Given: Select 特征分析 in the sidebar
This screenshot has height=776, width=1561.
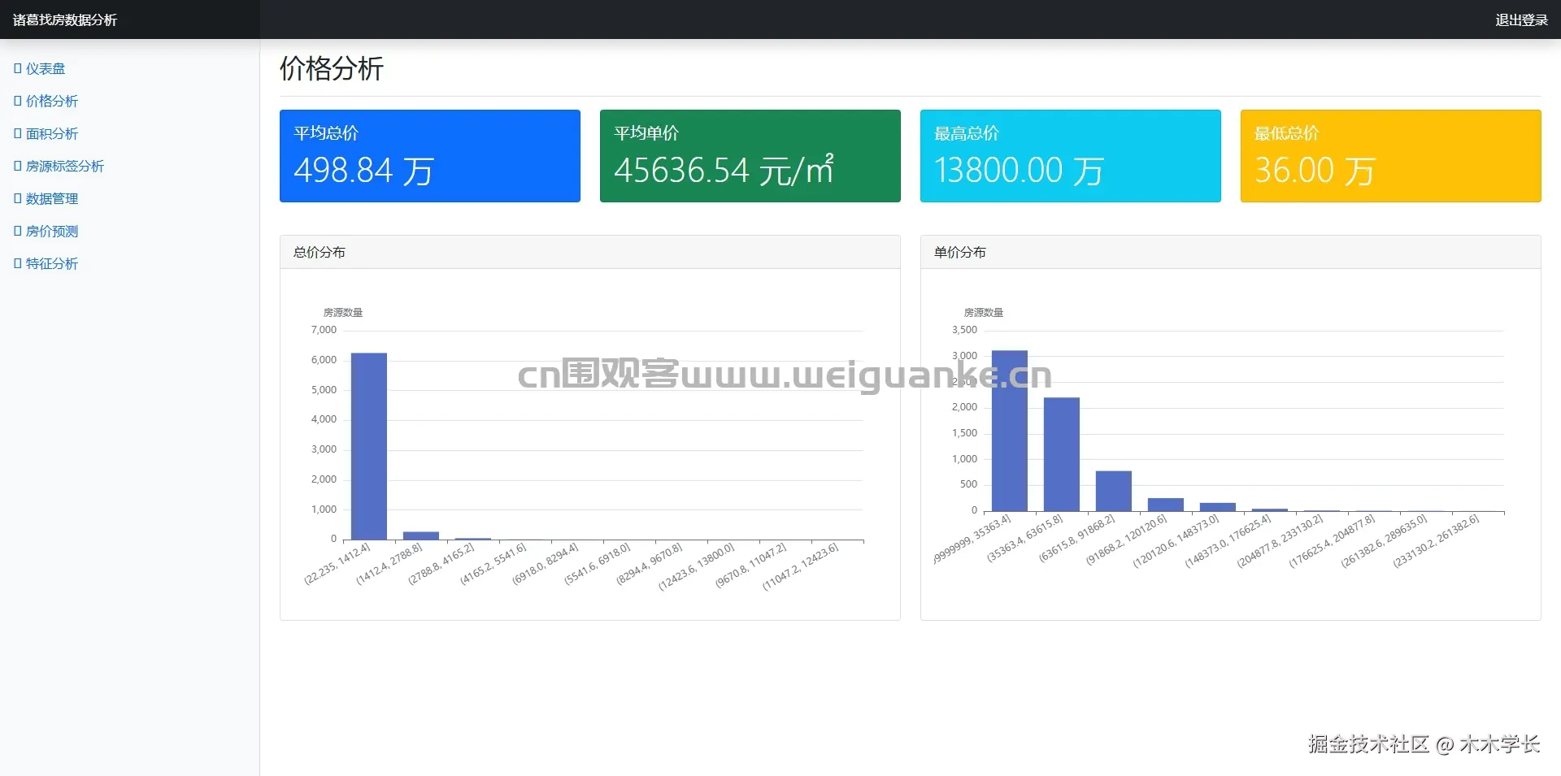Looking at the screenshot, I should tap(46, 264).
